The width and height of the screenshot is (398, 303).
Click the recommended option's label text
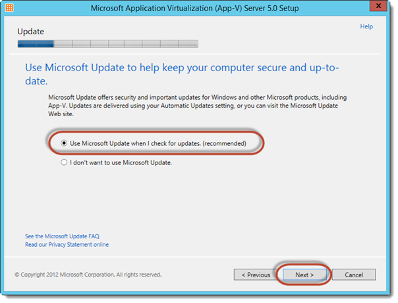[158, 143]
